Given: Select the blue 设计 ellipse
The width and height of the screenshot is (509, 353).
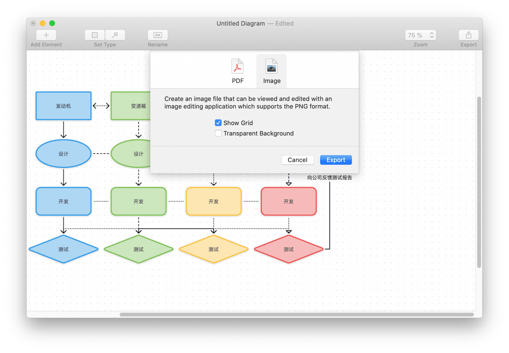Looking at the screenshot, I should pos(63,154).
